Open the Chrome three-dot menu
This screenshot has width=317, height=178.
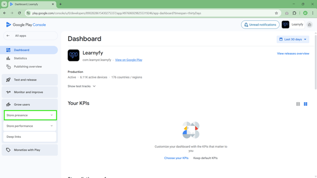(313, 13)
